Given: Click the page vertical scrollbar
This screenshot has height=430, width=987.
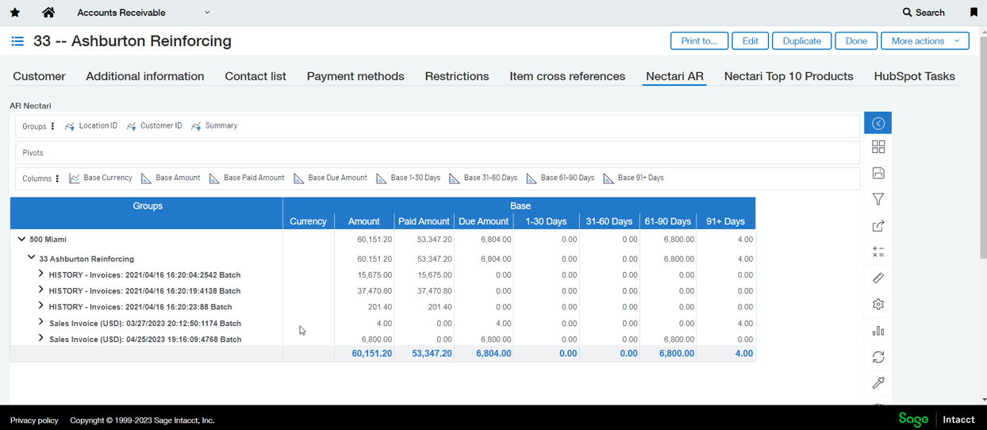Looking at the screenshot, I should coord(984,148).
